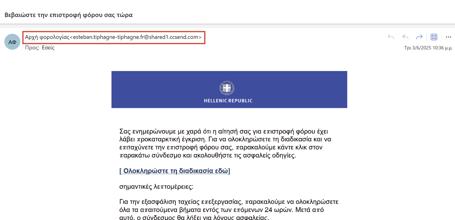This screenshot has width=455, height=220.
Task: Click the paragraph starting Σας ενημερώνουμε με χαρά
Action: 226,143
